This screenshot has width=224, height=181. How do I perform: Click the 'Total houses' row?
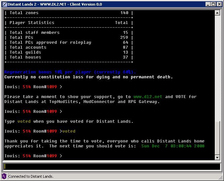(69, 57)
